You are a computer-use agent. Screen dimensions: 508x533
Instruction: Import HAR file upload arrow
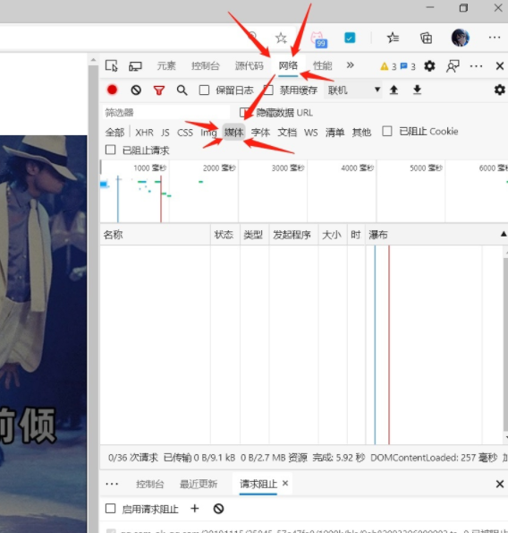pyautogui.click(x=394, y=90)
